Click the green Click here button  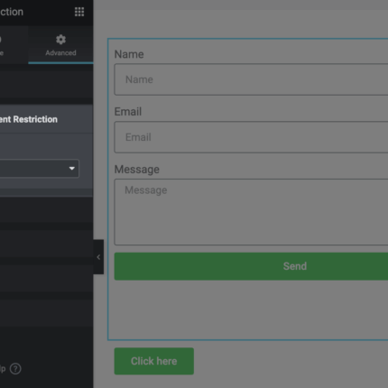click(154, 361)
